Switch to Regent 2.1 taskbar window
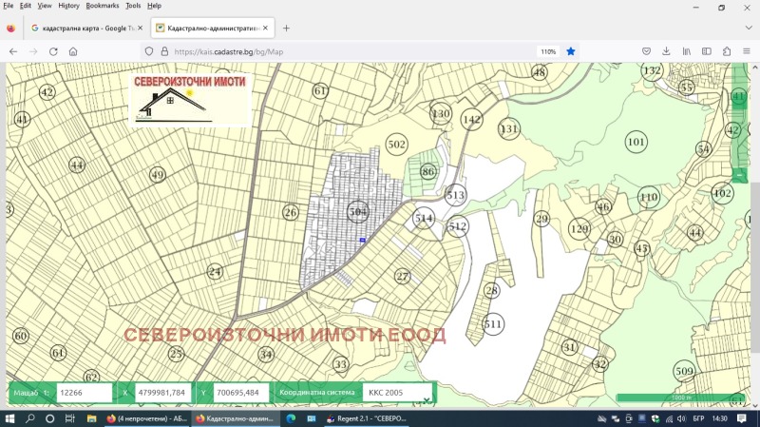Image resolution: width=760 pixels, height=427 pixels. coord(367,418)
